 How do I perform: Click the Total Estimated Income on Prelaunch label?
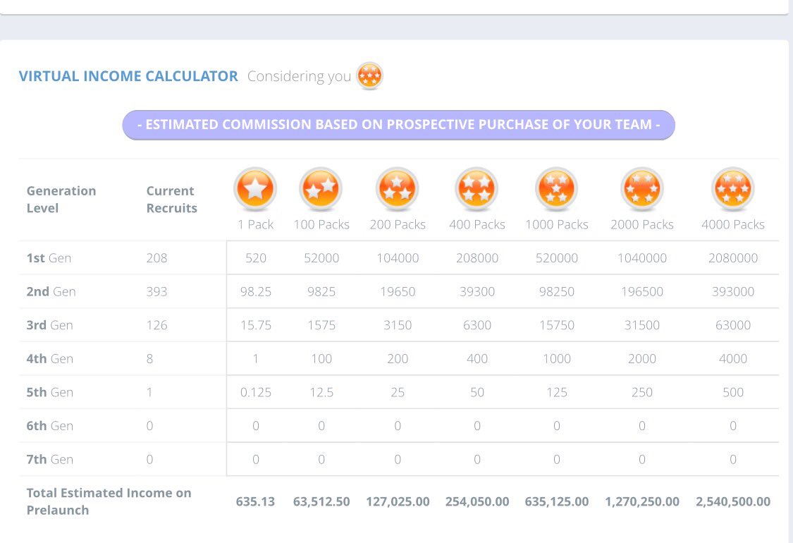[109, 501]
